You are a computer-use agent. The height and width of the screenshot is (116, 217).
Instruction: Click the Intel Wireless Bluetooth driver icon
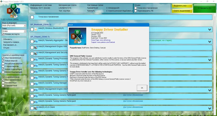36,29
